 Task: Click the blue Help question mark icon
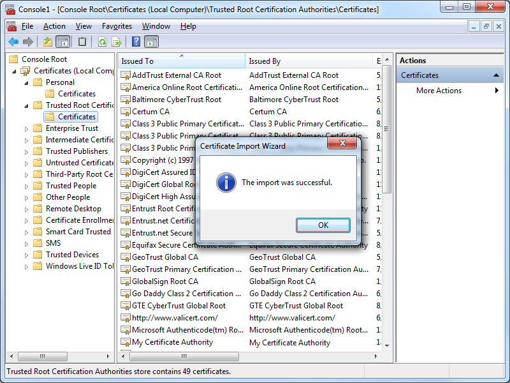(x=136, y=42)
